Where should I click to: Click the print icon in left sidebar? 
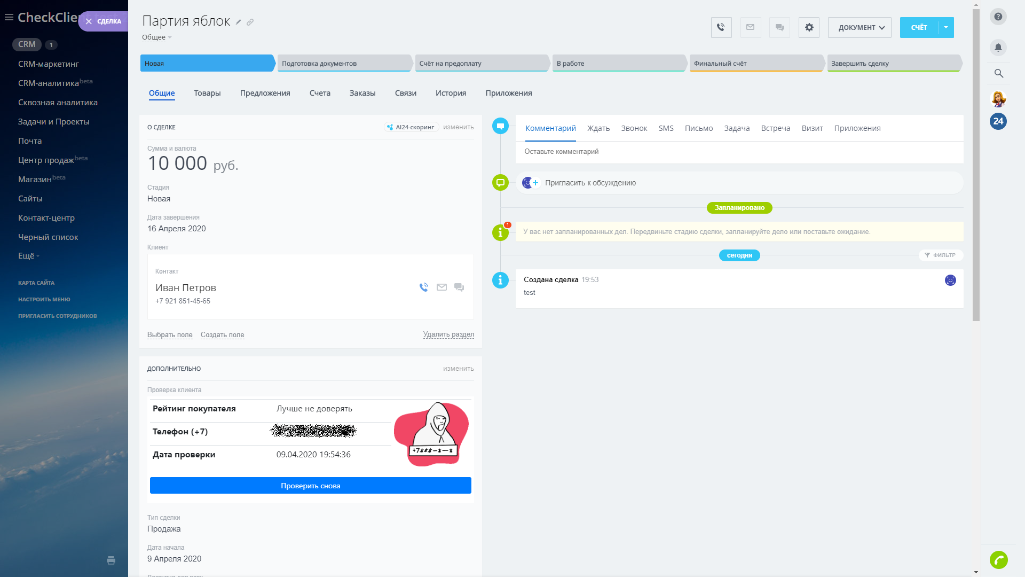[x=111, y=560]
